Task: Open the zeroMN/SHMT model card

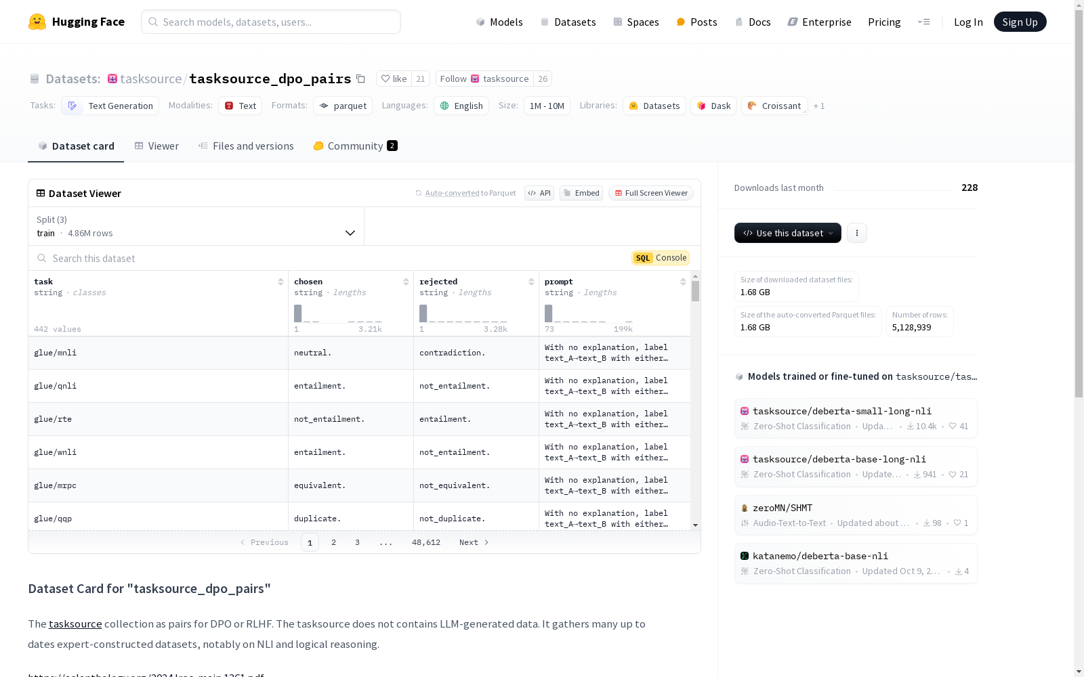Action: point(856,515)
